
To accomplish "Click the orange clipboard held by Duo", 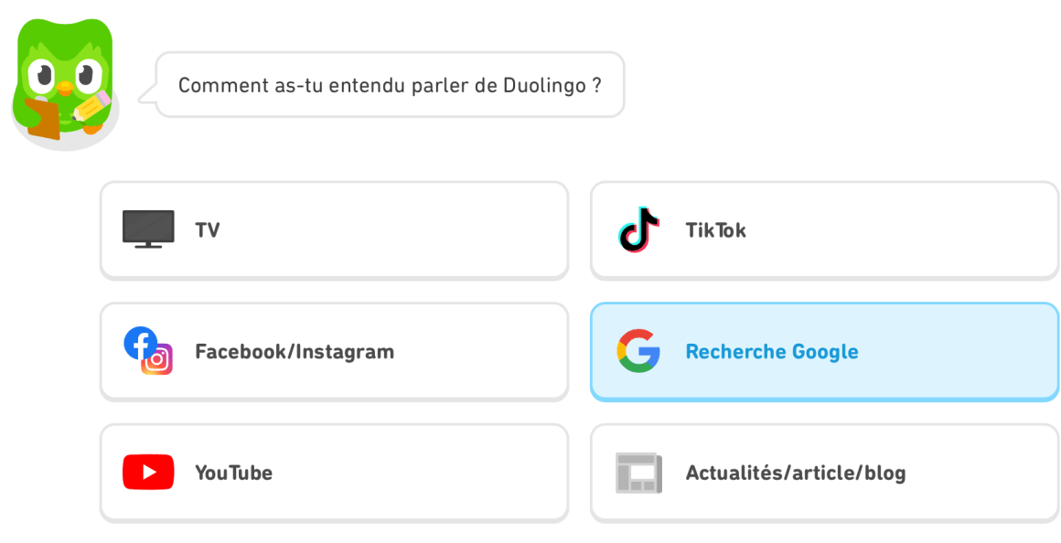I will pos(42,117).
